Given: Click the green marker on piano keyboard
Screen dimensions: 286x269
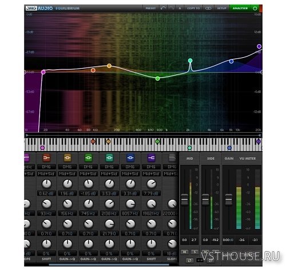Looking at the screenshot, I should pos(157,141).
